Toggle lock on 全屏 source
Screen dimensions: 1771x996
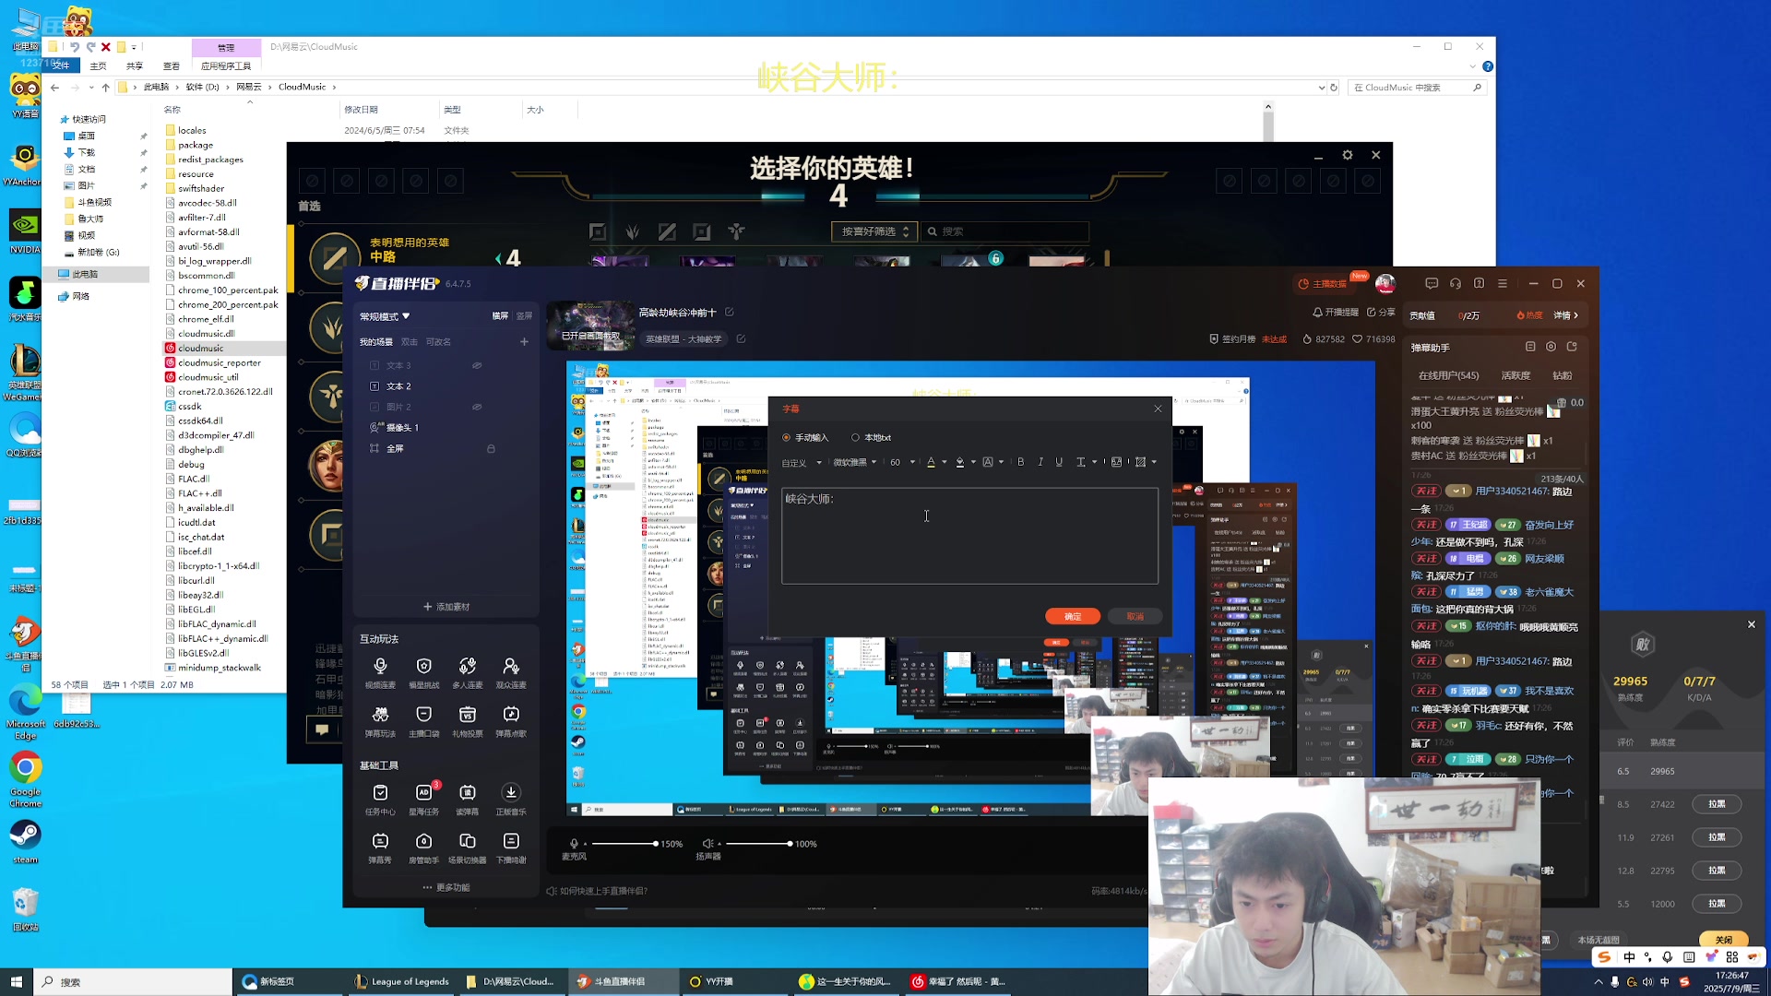pyautogui.click(x=491, y=449)
